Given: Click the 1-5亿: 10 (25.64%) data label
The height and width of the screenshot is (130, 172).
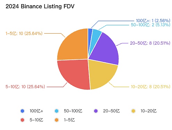Looking at the screenshot, I should click(24, 34).
